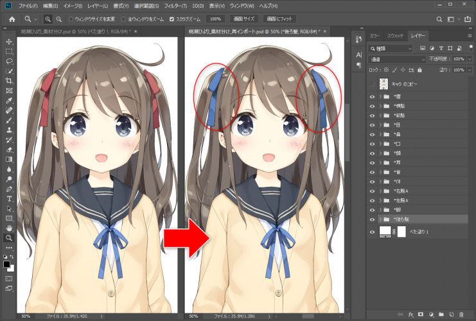Switch to the スウォッチ tab
This screenshot has width=476, height=321.
(x=395, y=37)
